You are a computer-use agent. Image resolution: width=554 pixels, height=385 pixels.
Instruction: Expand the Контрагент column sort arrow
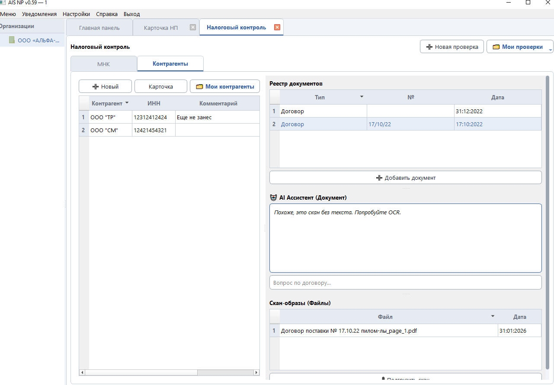(x=127, y=103)
